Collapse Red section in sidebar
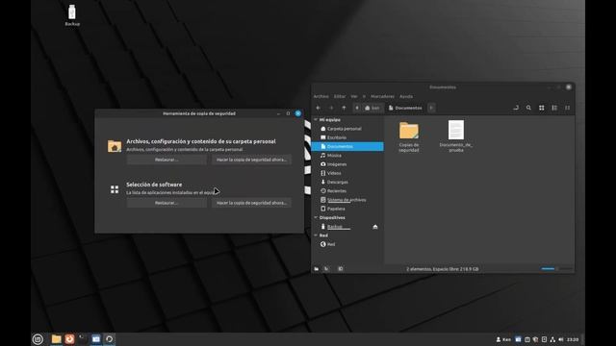 point(316,235)
